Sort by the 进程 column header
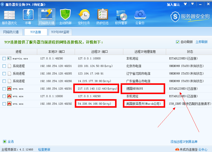 point(19,52)
